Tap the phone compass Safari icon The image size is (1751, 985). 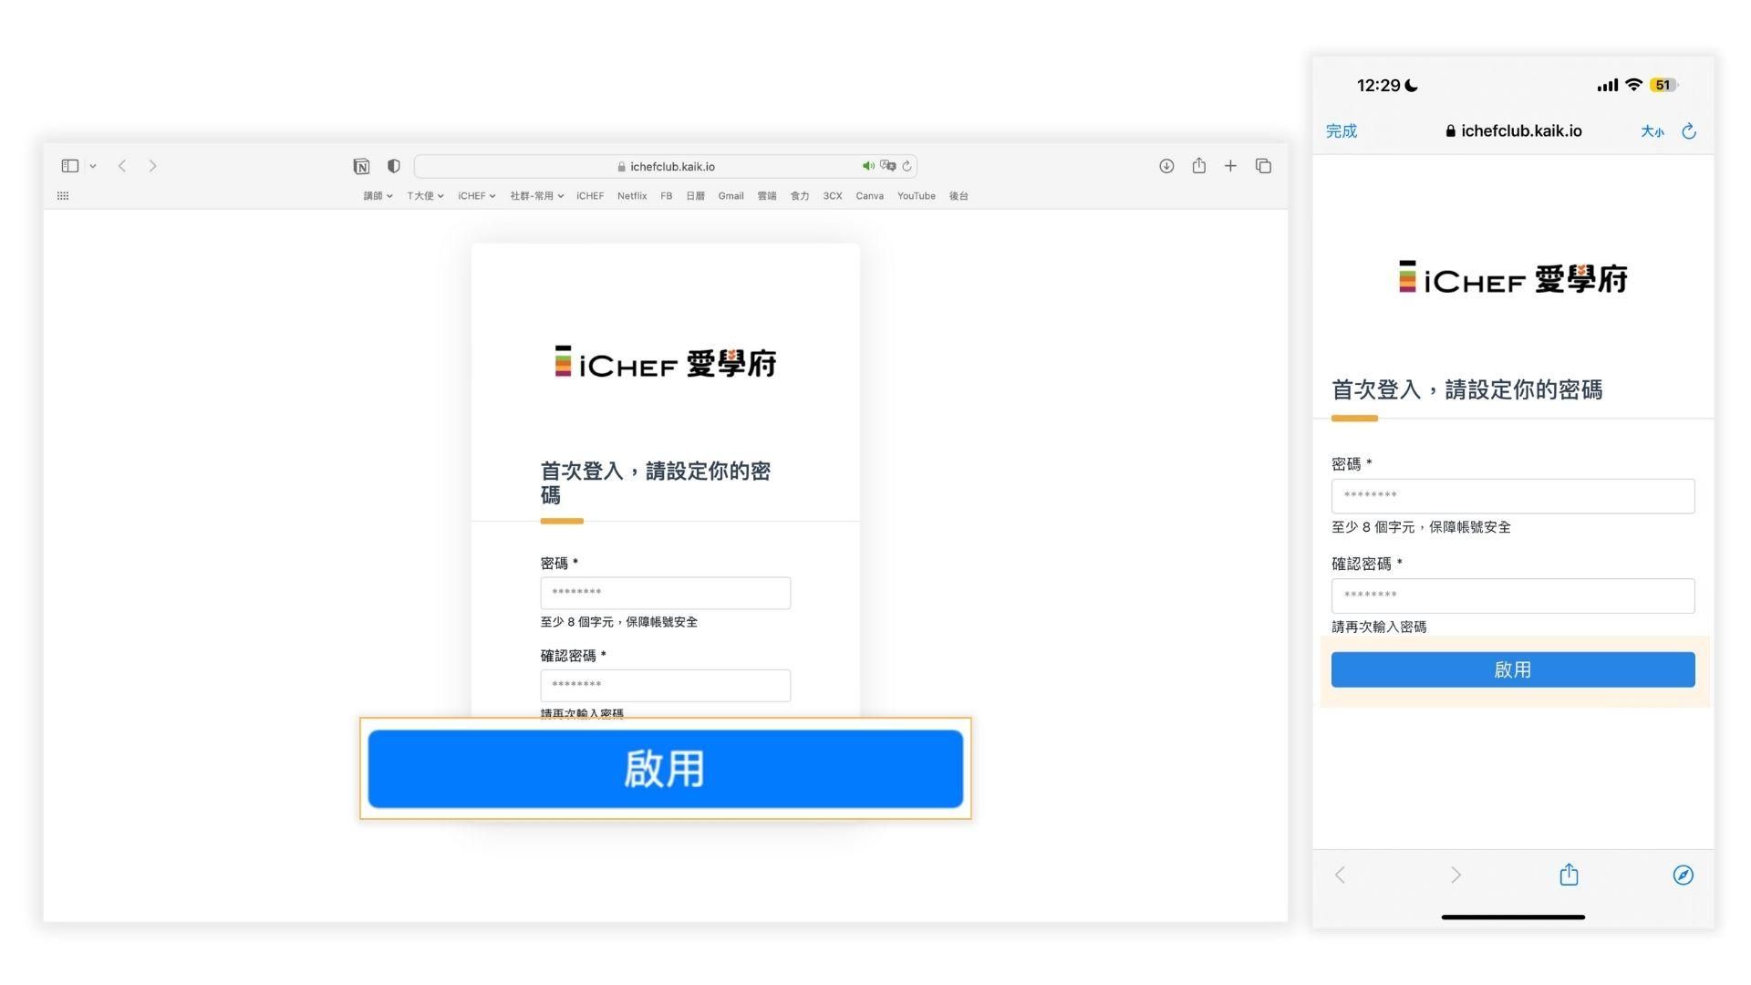(1683, 876)
